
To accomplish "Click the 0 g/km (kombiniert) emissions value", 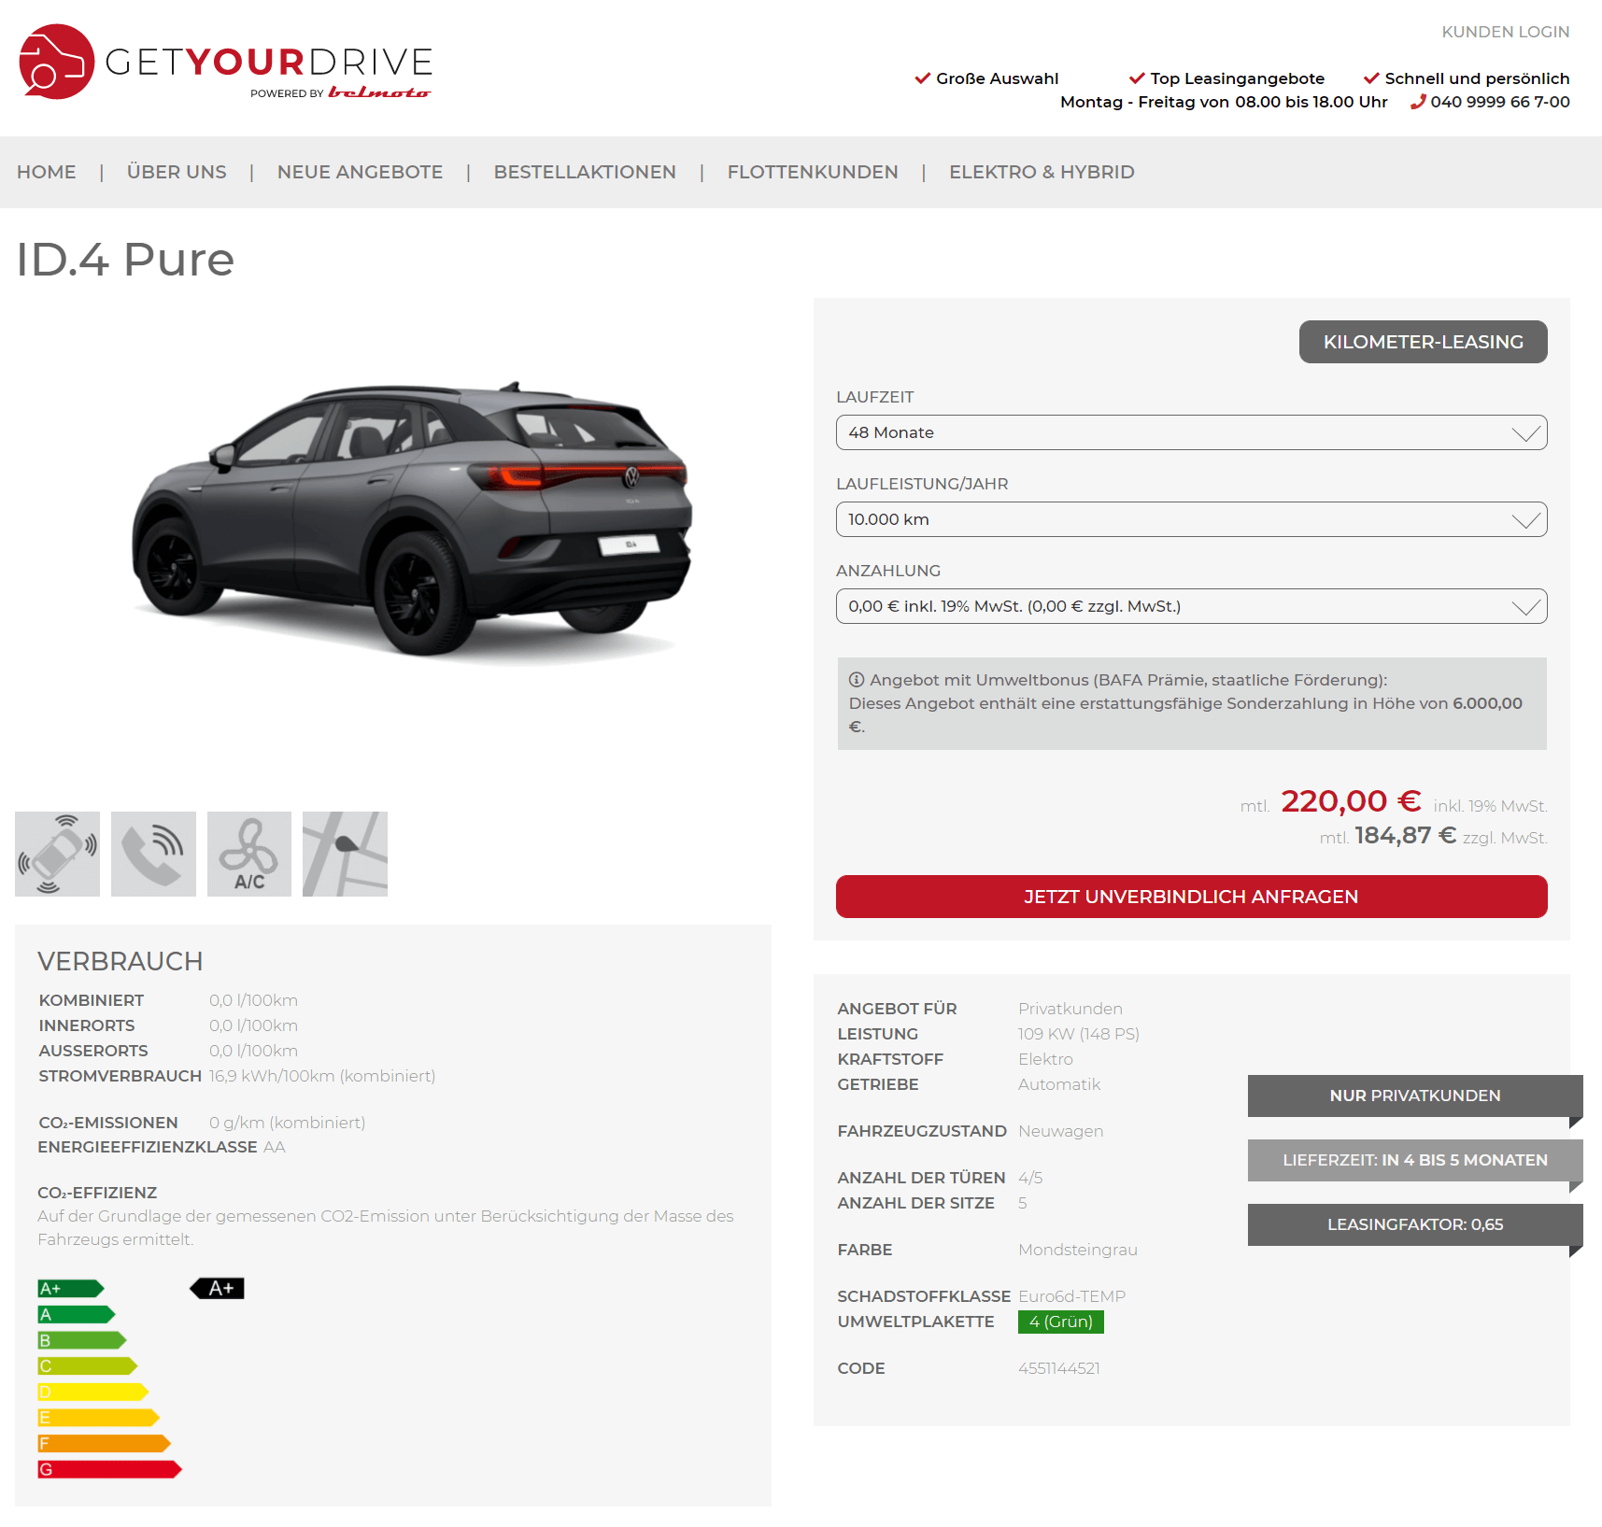I will [287, 1123].
